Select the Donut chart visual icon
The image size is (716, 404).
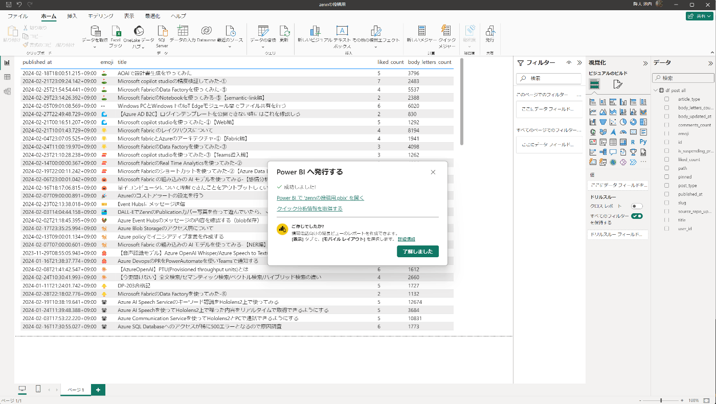(x=633, y=122)
